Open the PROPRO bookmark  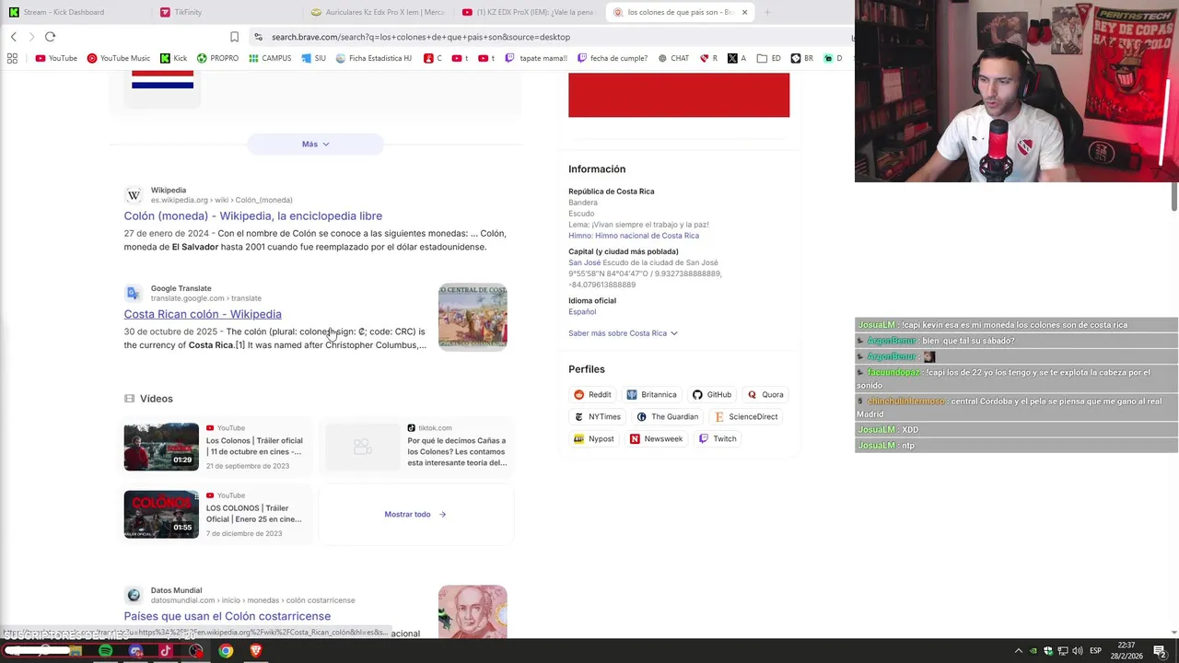[217, 58]
